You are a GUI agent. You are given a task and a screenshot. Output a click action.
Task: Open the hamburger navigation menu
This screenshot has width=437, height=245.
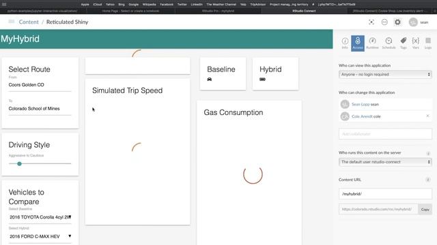12,22
